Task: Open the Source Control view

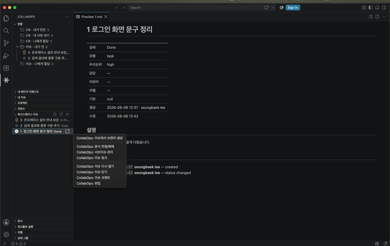Action: [x=6, y=43]
